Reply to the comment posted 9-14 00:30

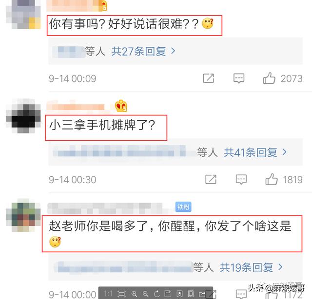tap(241, 179)
